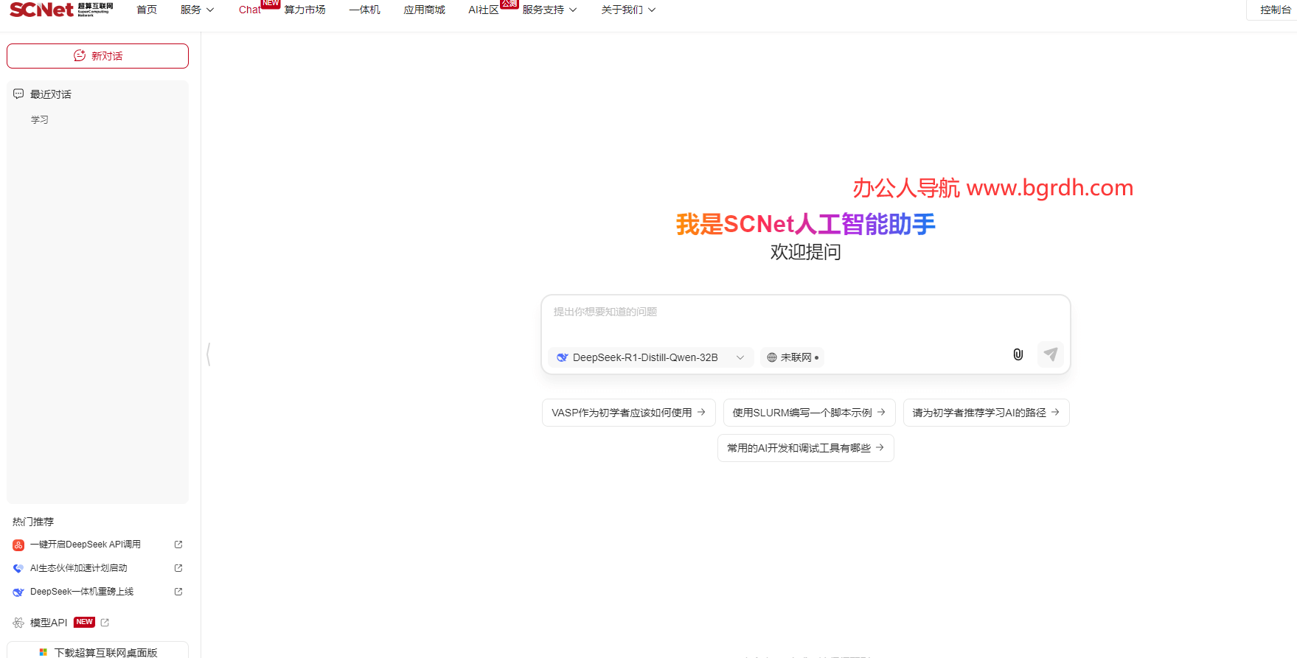Screen dimensions: 1297x658
Task: Click the arrow on 常用的AI开发和调试工具有哪些 chip
Action: click(880, 447)
